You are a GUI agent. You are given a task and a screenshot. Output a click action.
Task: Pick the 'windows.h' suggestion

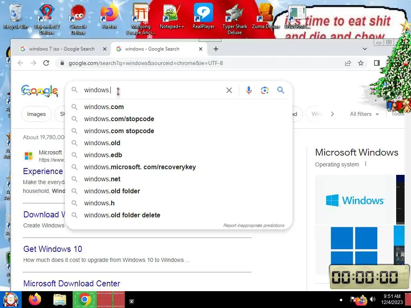click(179, 203)
